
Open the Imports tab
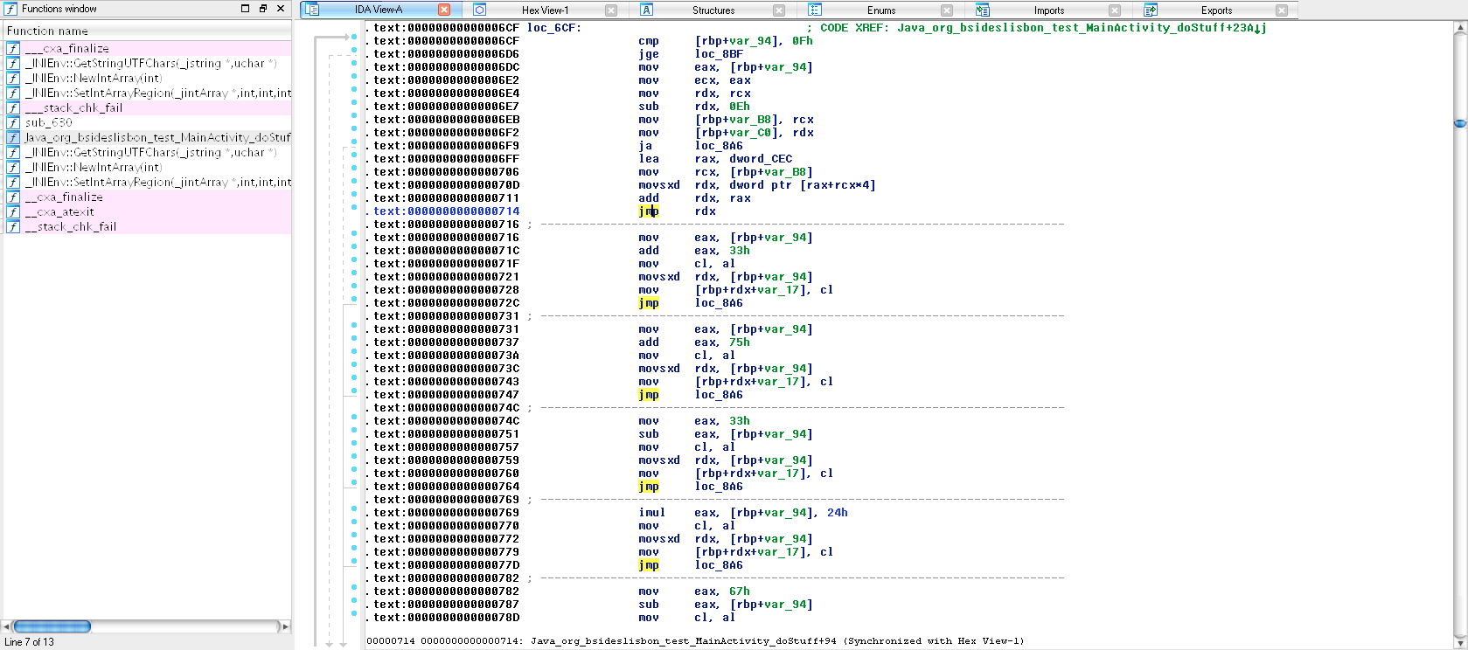click(1048, 10)
